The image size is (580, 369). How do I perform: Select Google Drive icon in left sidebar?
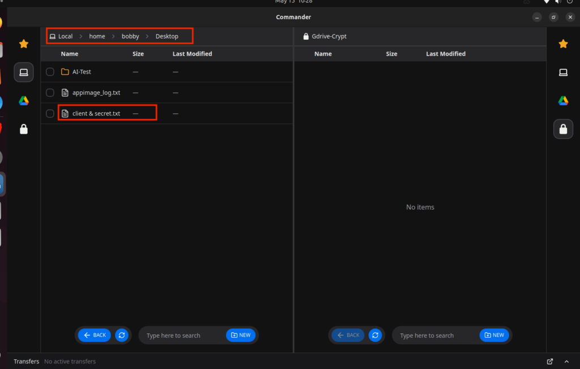(24, 101)
